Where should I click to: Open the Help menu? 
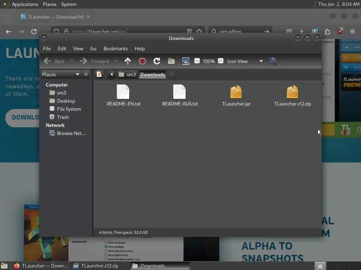point(140,49)
